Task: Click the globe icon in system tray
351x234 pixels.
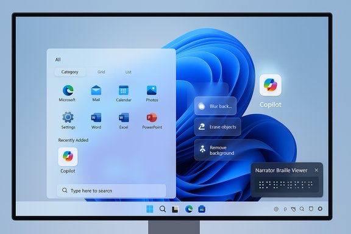Action: point(276,209)
